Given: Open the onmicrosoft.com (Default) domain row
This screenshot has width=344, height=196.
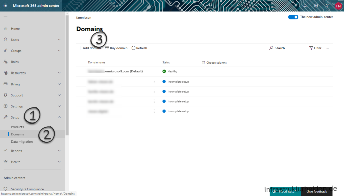Looking at the screenshot, I should [x=205, y=71].
